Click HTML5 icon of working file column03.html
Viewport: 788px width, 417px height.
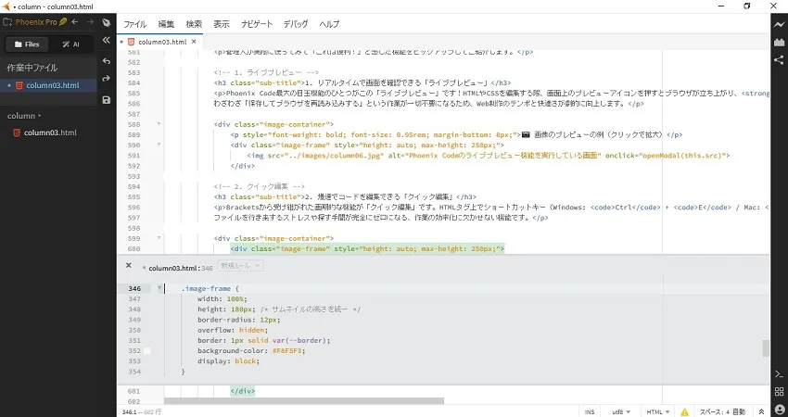point(19,85)
